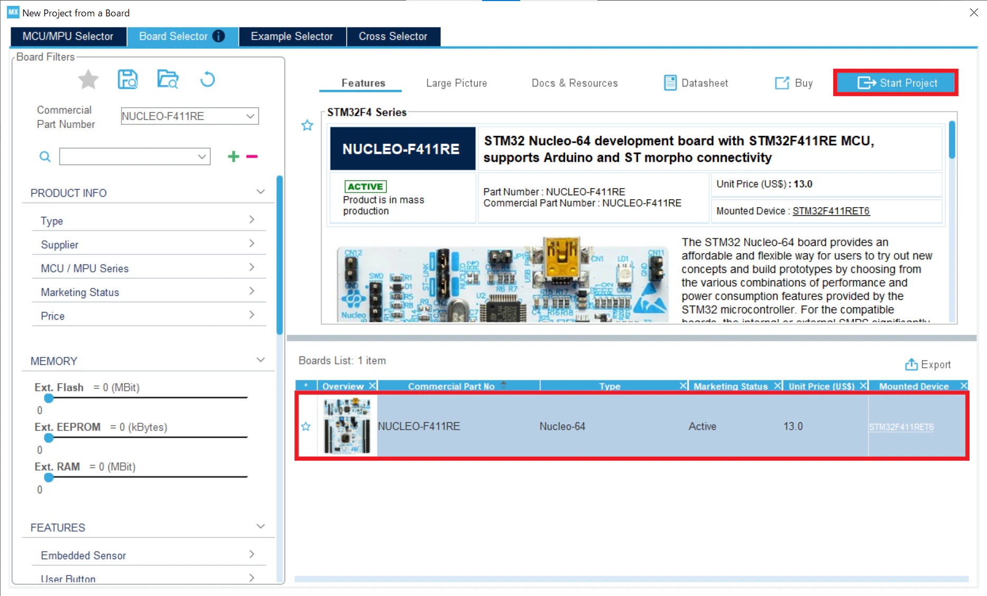Select the Board Selector tab

pyautogui.click(x=182, y=36)
